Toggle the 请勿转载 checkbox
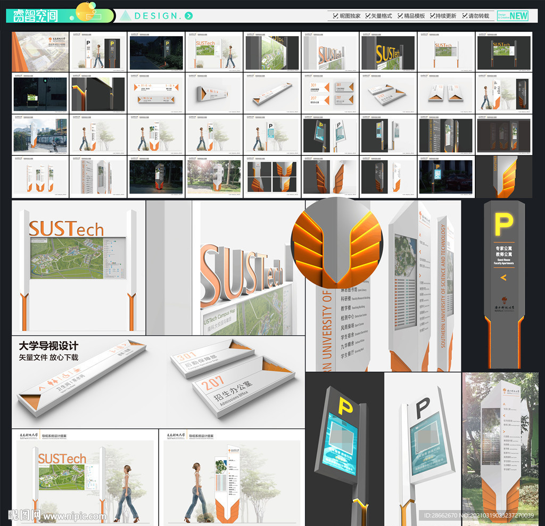 (465, 15)
